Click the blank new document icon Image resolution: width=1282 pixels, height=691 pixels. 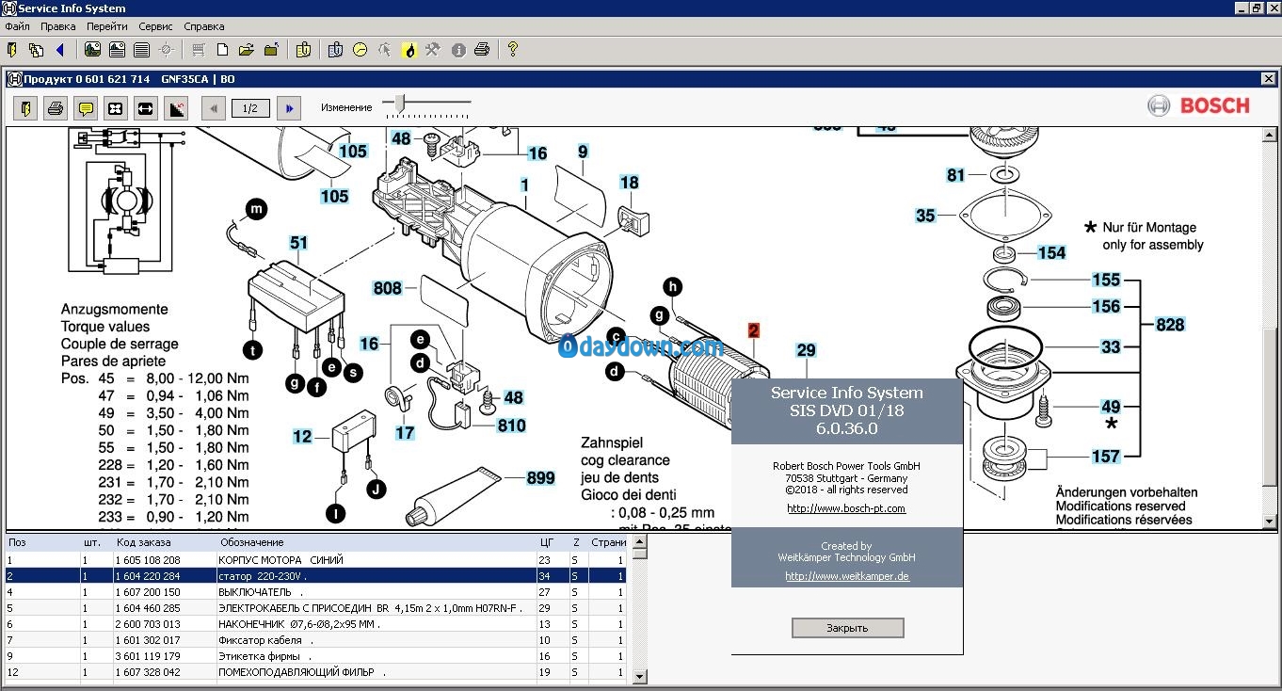pos(223,50)
